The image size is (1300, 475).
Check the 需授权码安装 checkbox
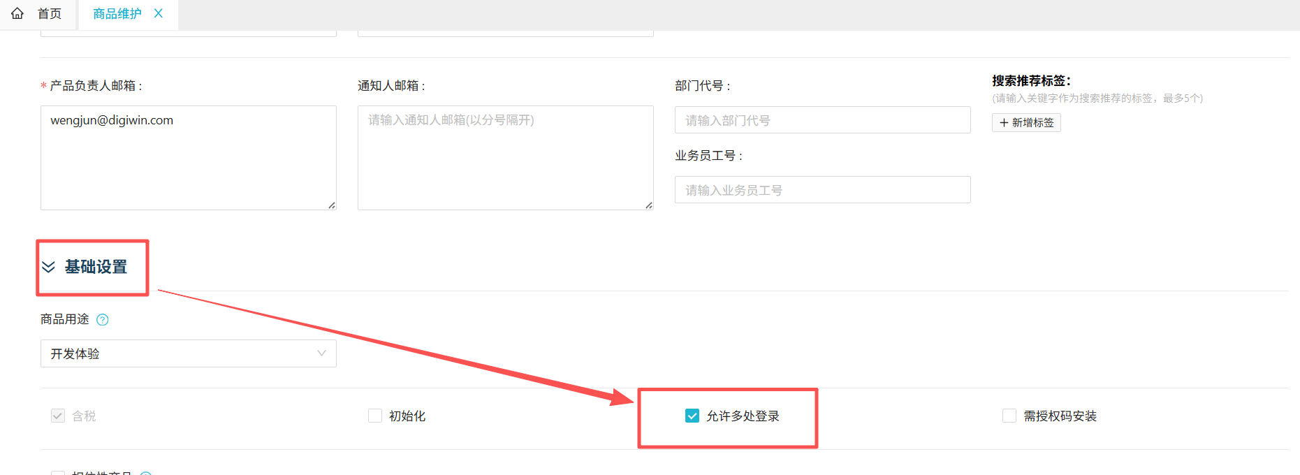point(1009,416)
